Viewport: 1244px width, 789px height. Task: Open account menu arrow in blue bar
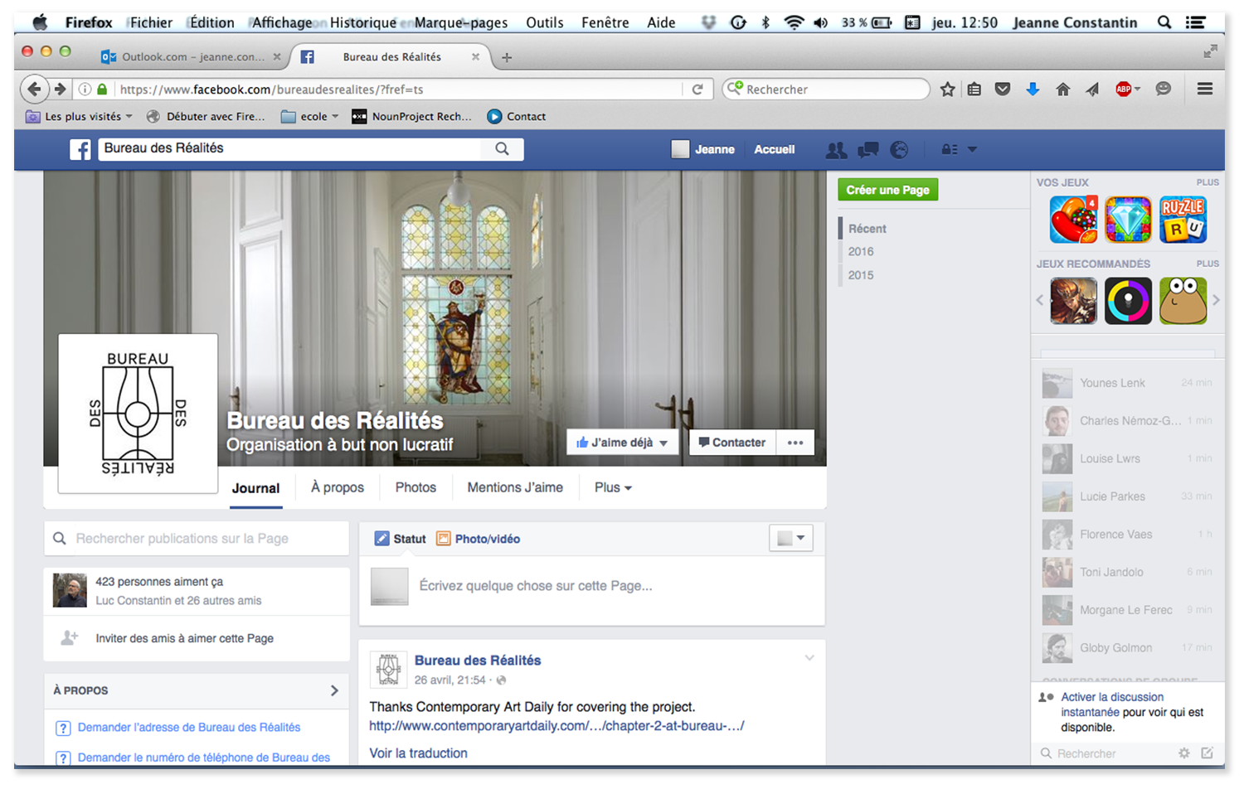(x=972, y=150)
